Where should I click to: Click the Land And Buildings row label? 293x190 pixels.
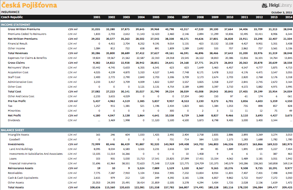click(21, 149)
